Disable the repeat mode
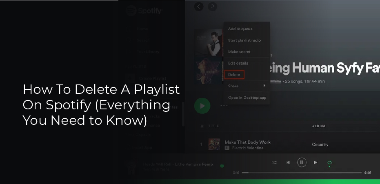This screenshot has width=380, height=184. [x=329, y=163]
